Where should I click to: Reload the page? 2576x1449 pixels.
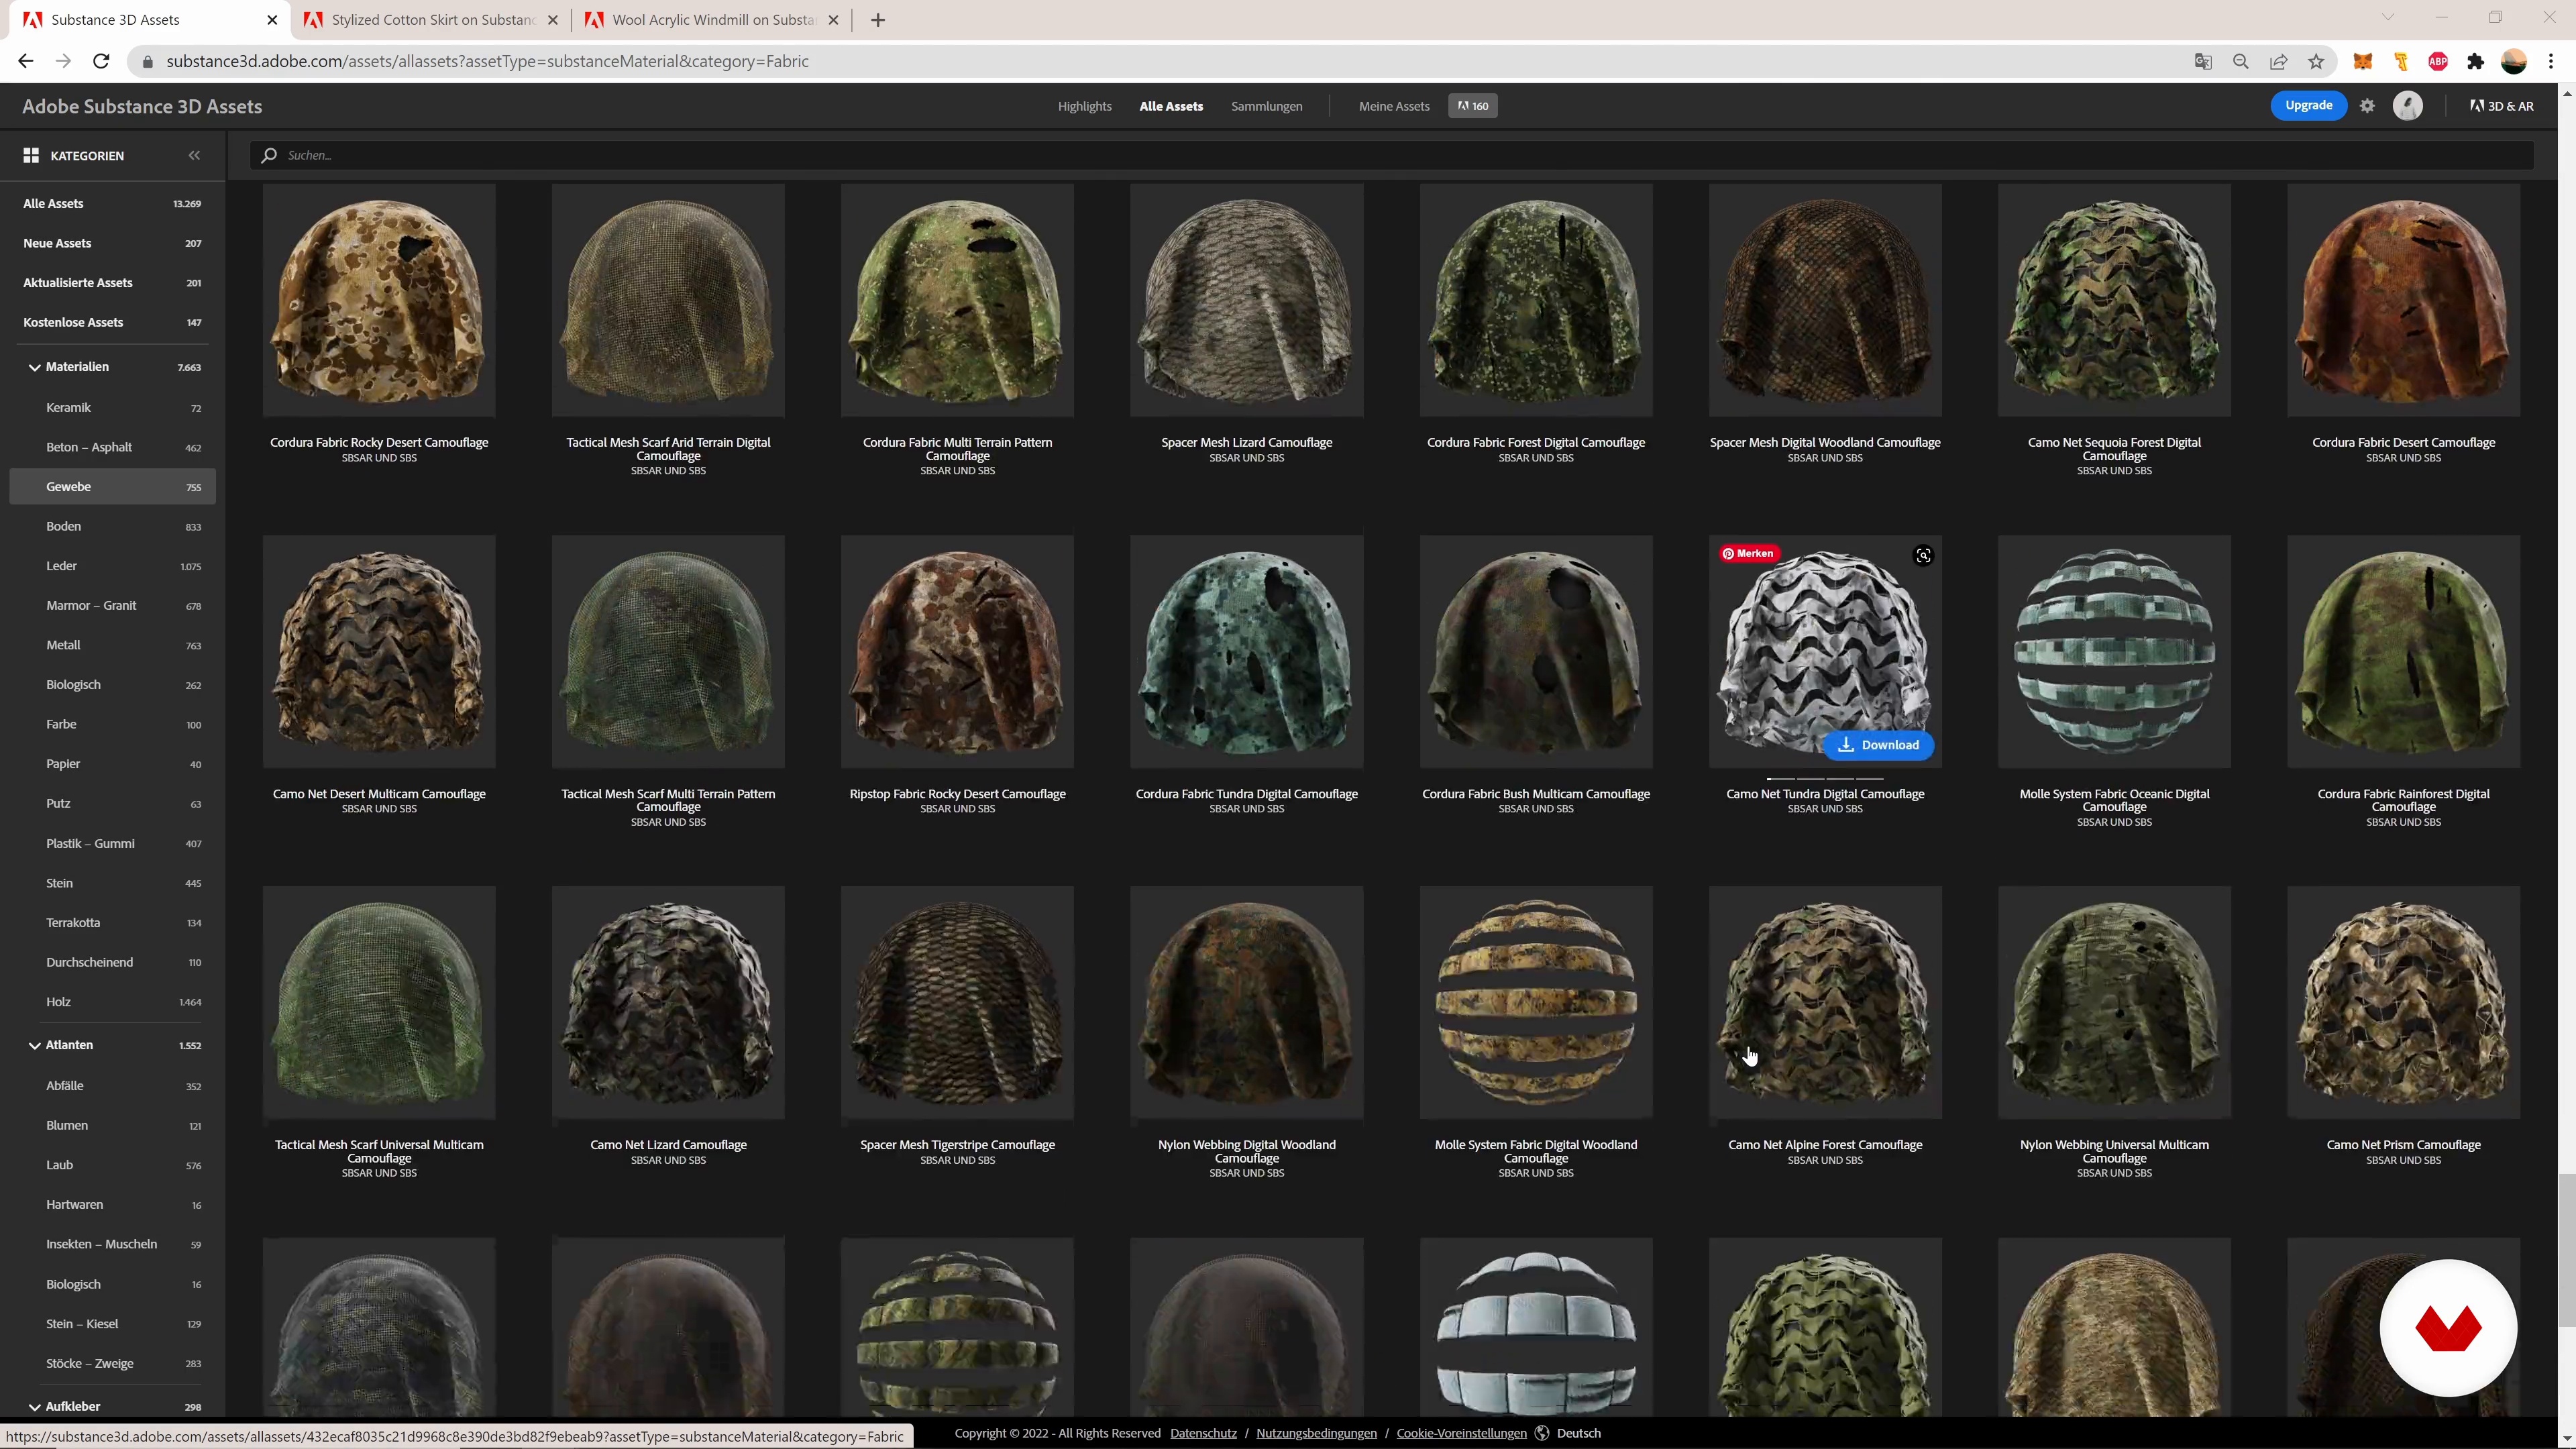[101, 61]
